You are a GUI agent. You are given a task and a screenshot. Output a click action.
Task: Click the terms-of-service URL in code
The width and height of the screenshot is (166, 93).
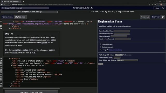click(35, 24)
